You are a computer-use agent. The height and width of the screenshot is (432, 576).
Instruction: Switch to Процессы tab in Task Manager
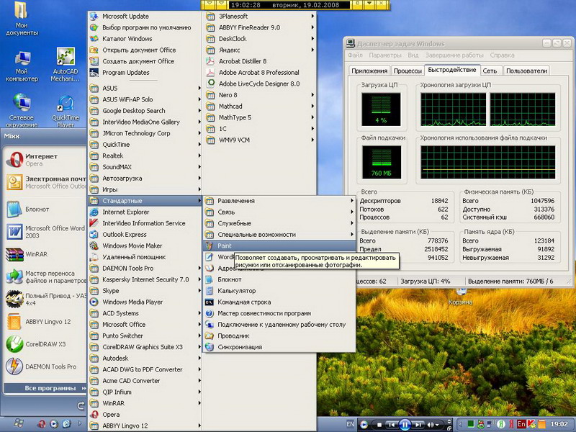click(x=408, y=71)
